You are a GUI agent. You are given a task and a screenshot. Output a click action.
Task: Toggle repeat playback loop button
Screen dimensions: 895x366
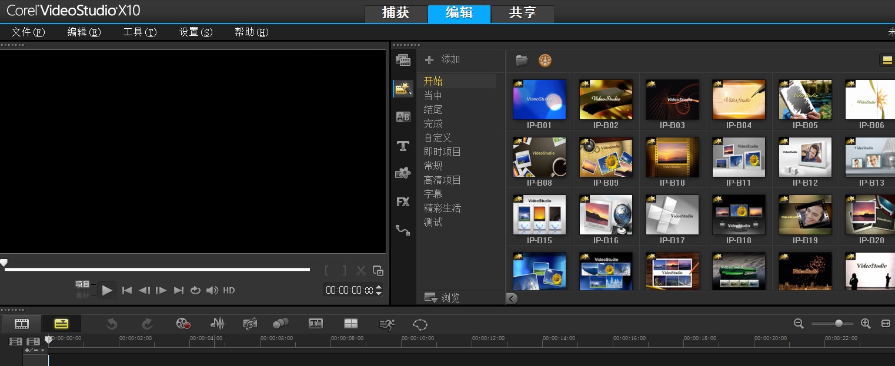click(x=195, y=290)
